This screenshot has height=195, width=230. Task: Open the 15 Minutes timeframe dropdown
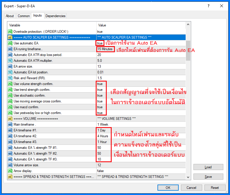[x=105, y=49]
